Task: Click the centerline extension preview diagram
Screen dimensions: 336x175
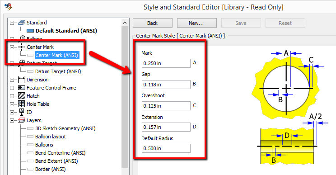Action: [x=287, y=146]
